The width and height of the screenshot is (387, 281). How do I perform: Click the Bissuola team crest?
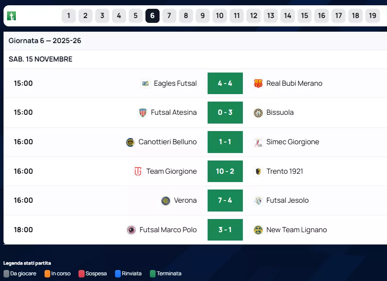click(x=258, y=113)
